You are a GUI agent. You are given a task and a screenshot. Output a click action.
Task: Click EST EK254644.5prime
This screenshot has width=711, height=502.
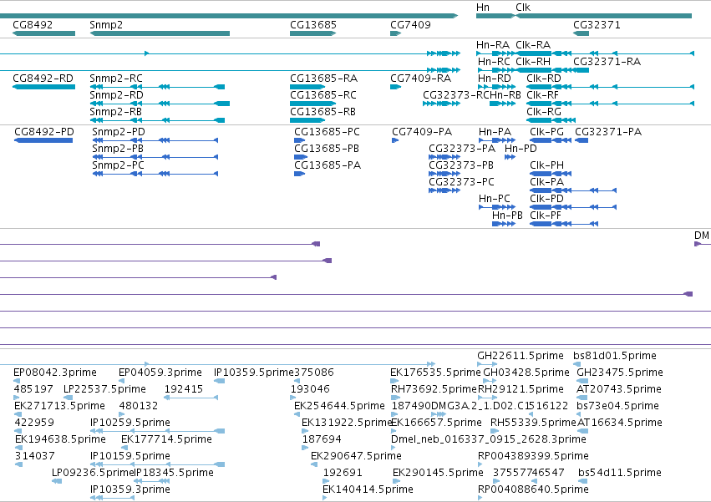click(340, 406)
